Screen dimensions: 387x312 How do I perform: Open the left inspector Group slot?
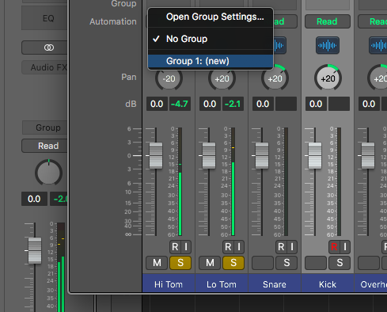(x=44, y=127)
